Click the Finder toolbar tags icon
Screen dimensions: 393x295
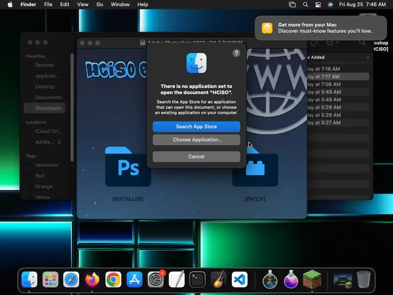click(314, 43)
